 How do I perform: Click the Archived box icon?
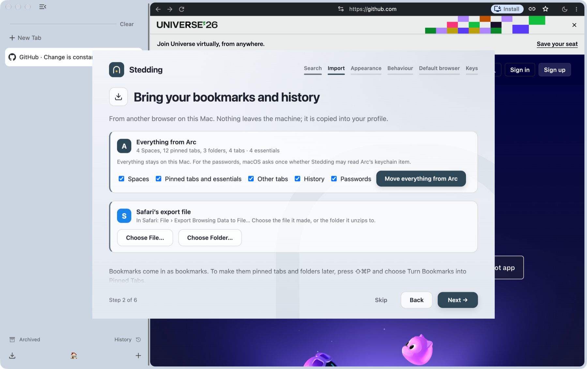[12, 340]
